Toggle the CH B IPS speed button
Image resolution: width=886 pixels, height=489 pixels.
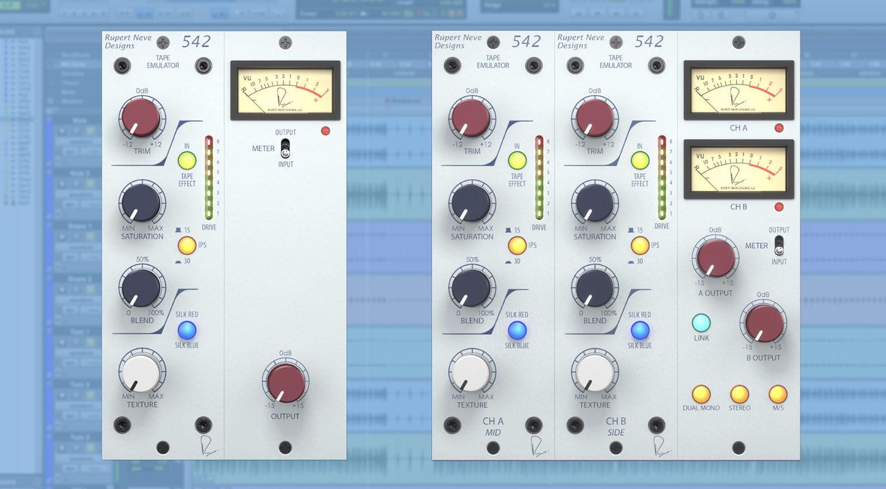coord(640,246)
